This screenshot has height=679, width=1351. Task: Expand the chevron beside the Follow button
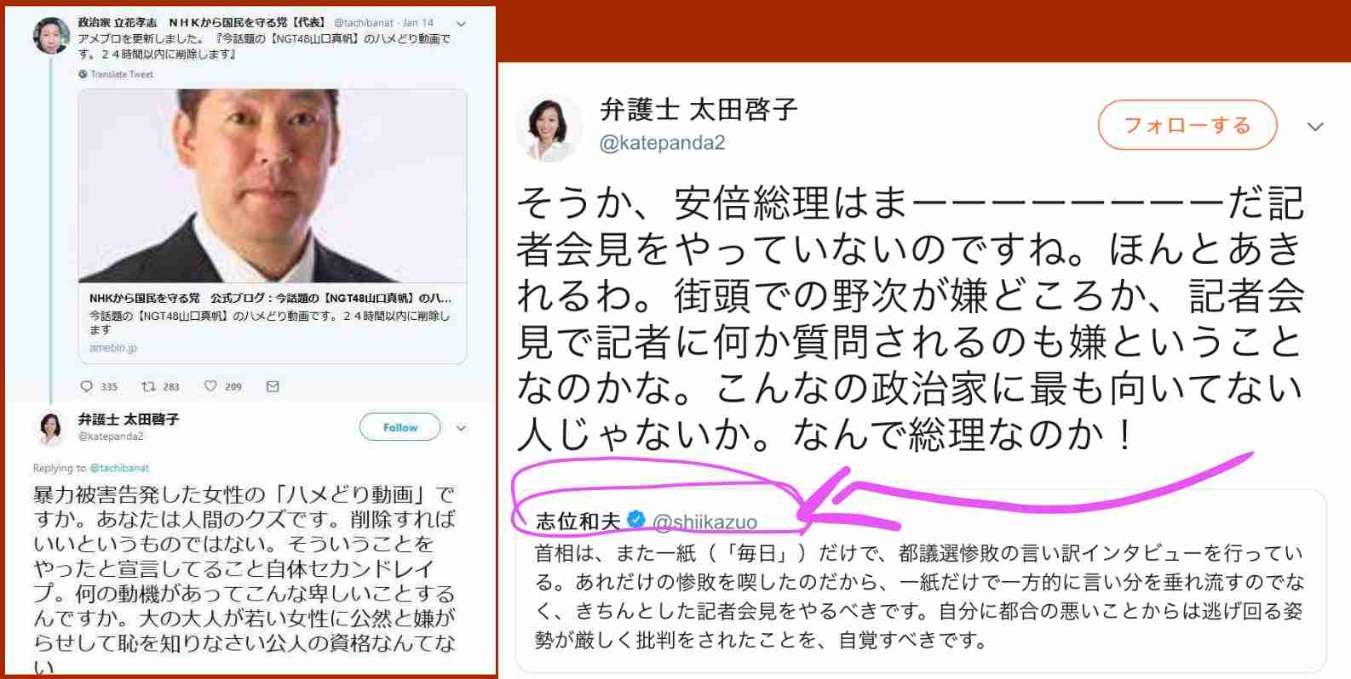click(461, 428)
